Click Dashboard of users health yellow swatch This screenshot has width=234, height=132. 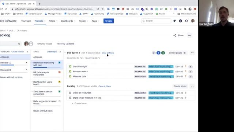pyautogui.click(x=59, y=82)
